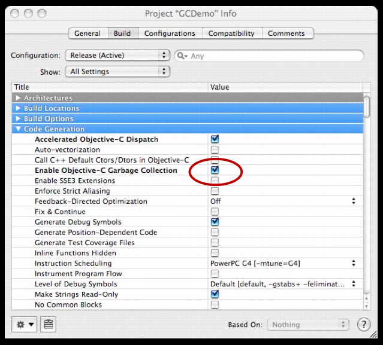Uncheck Accelerated Objective-C Dispatch
The width and height of the screenshot is (383, 345).
(x=215, y=139)
